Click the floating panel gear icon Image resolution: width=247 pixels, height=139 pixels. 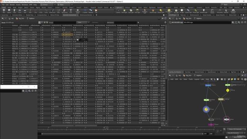pyautogui.click(x=23, y=91)
